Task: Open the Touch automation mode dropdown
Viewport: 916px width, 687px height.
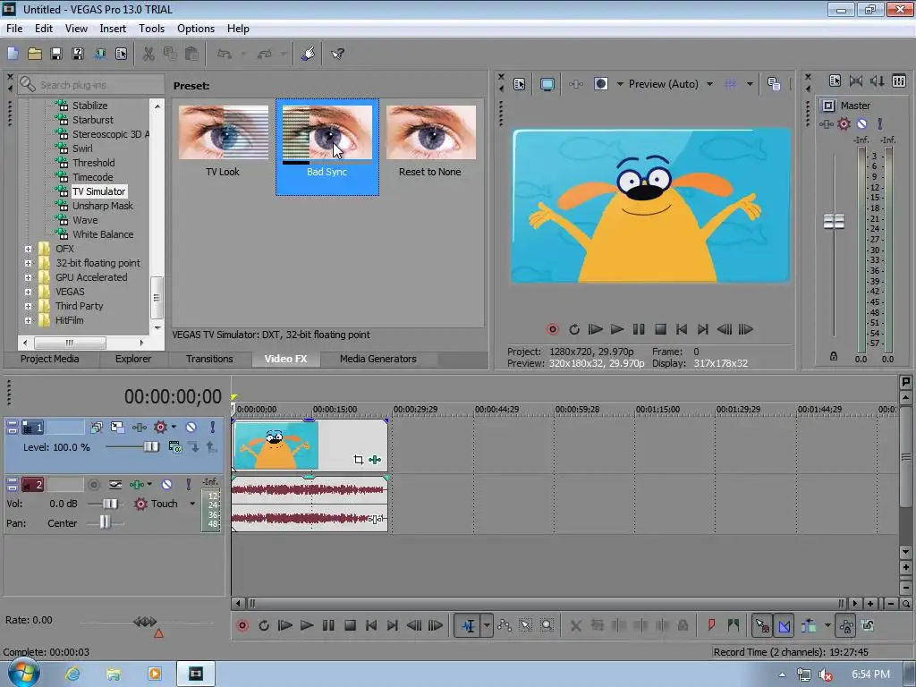Action: (x=191, y=504)
